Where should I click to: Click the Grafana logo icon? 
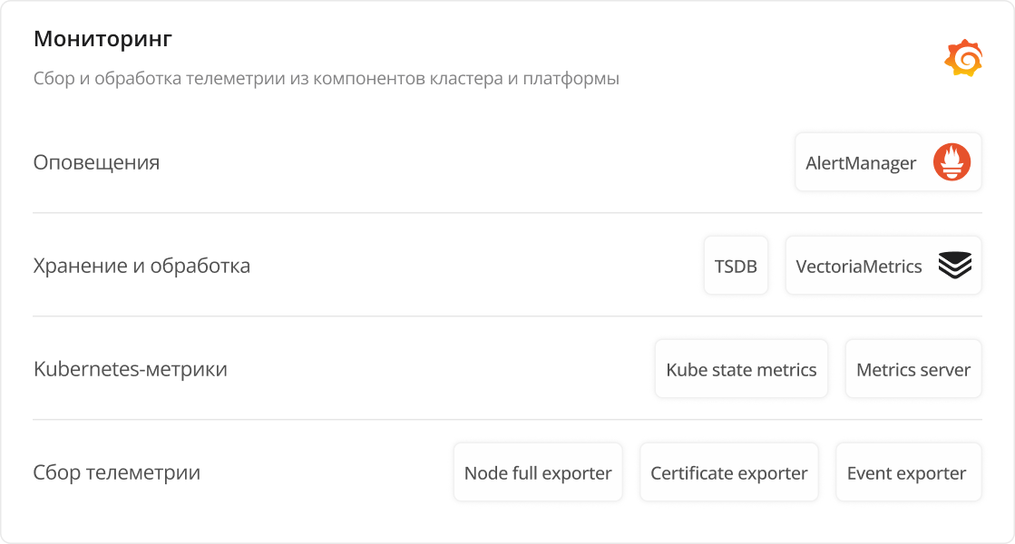[x=963, y=58]
